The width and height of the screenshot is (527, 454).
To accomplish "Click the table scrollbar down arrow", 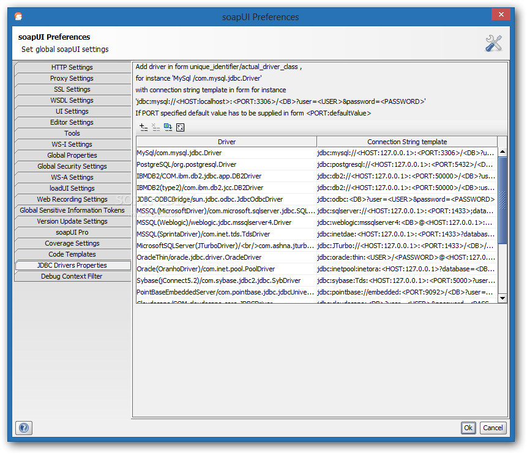I will coord(503,298).
